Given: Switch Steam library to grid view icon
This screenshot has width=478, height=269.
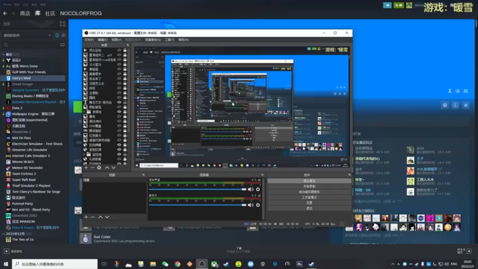Looking at the screenshot, I should pos(63,24).
